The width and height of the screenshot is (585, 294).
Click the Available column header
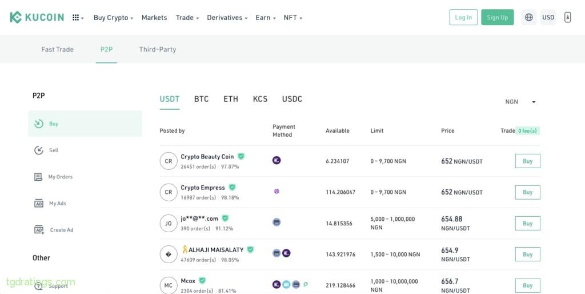coord(337,131)
